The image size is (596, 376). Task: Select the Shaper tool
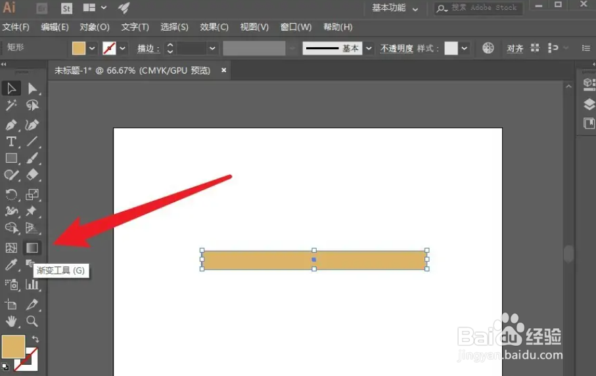click(11, 175)
